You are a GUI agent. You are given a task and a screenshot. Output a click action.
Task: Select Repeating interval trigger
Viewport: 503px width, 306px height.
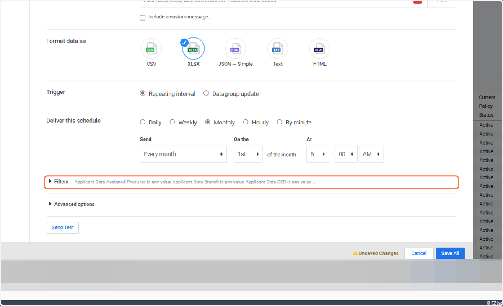(x=143, y=93)
